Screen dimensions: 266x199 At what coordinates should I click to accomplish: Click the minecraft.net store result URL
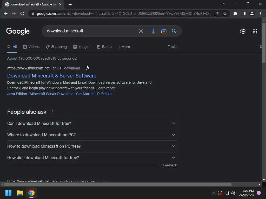pos(51,181)
